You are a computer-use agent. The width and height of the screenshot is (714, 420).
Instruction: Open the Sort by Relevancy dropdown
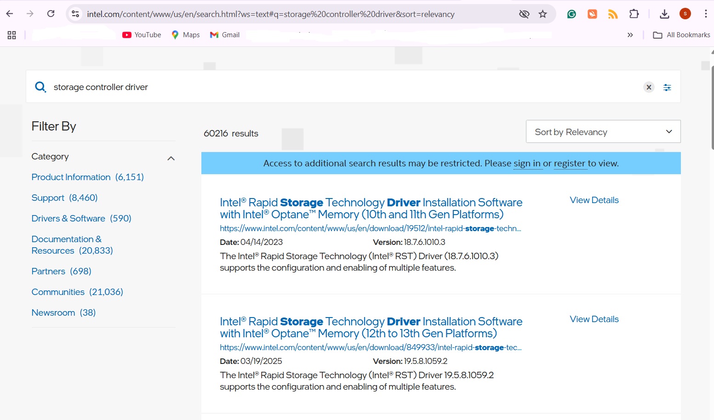pos(603,131)
